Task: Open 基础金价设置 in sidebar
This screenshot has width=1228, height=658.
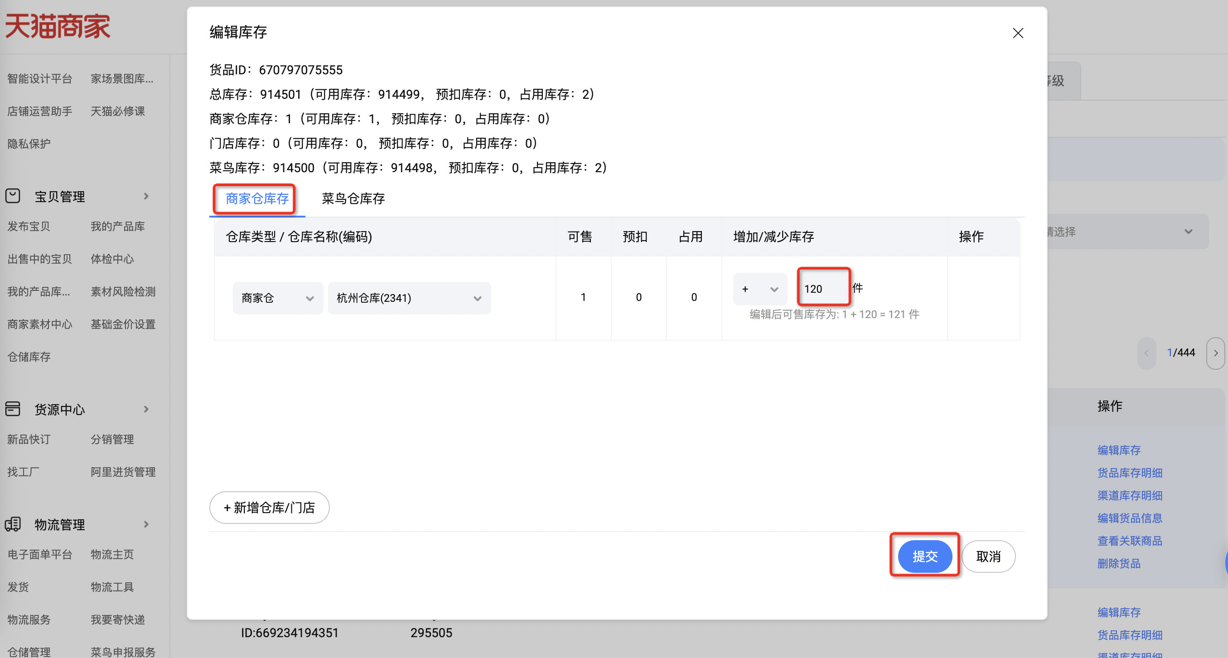Action: [123, 324]
